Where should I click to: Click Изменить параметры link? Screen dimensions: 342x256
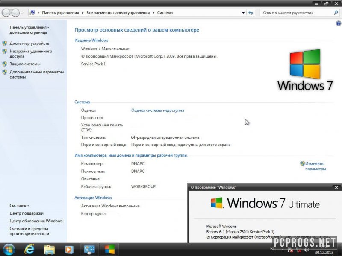point(315,166)
